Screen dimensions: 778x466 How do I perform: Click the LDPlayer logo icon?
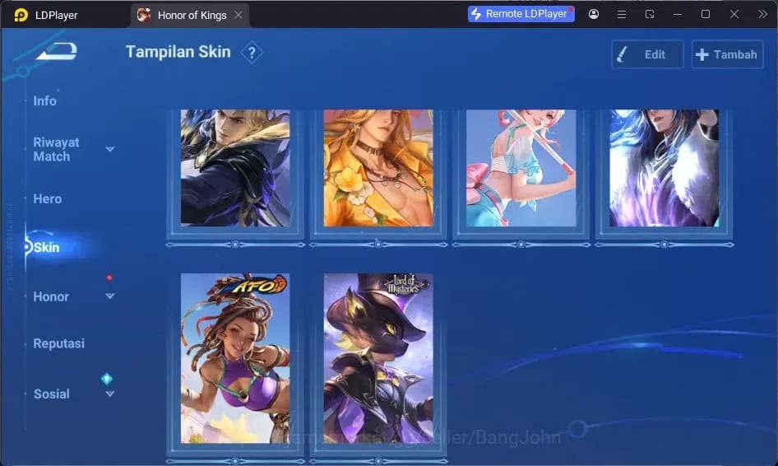21,15
